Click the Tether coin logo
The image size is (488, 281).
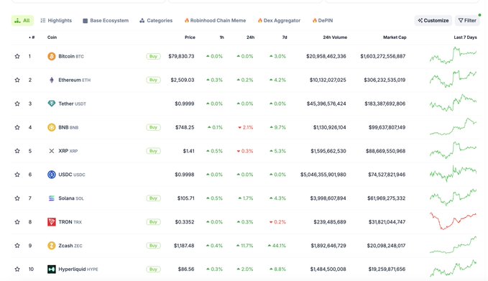[51, 103]
